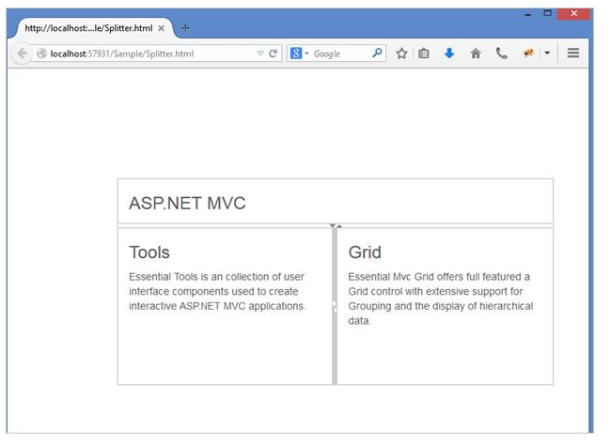Click the horizontal split bar collapse arrows
The image size is (611, 443).
tap(335, 226)
